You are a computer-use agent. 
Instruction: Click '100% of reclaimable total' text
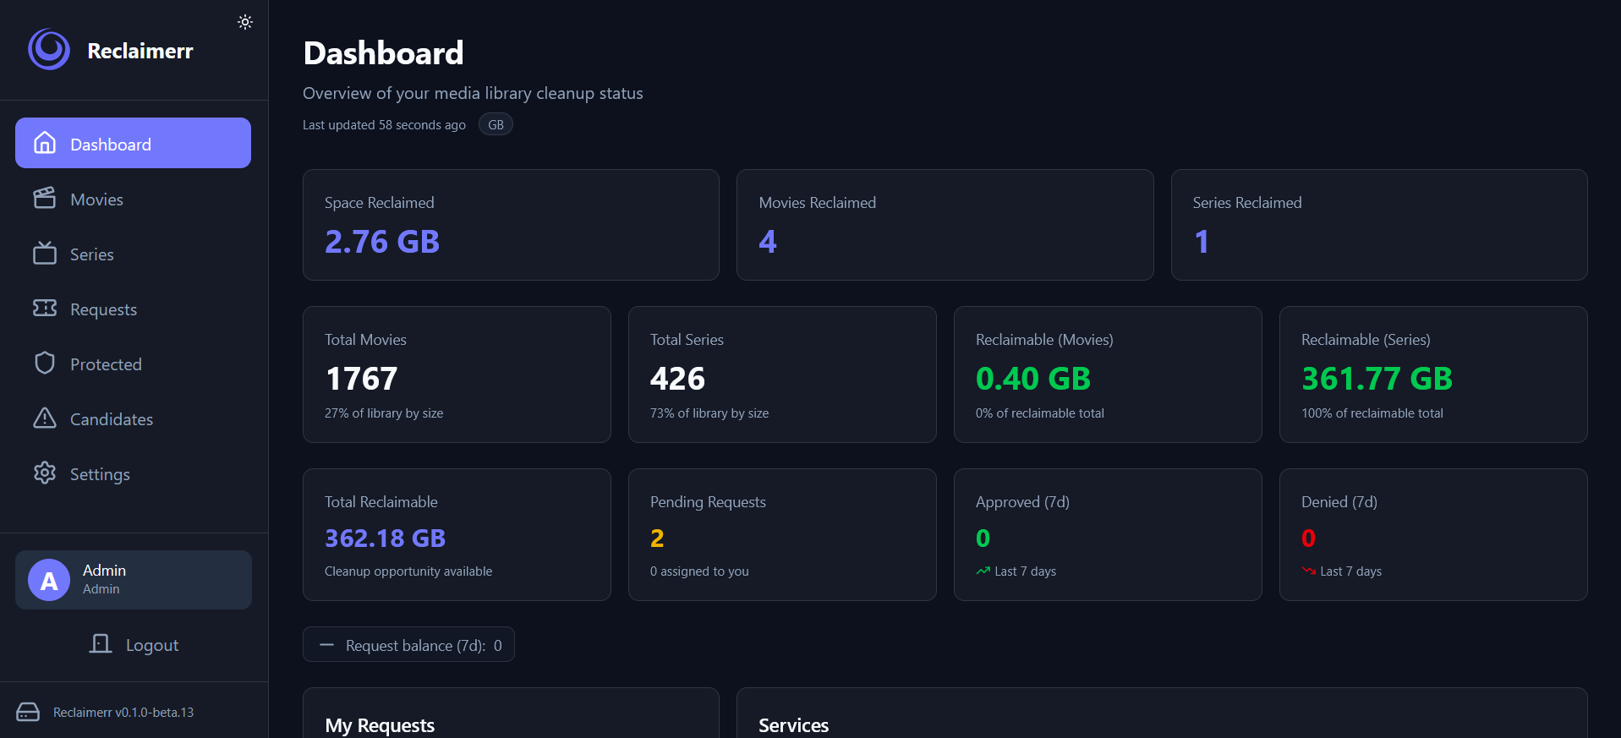point(1372,413)
